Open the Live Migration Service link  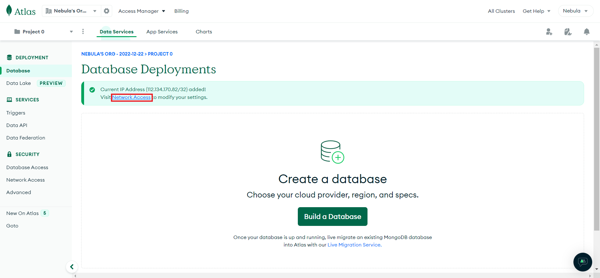(x=354, y=245)
